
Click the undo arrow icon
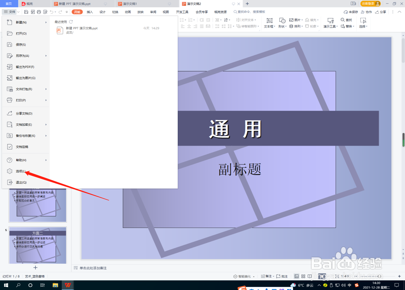tap(51, 12)
